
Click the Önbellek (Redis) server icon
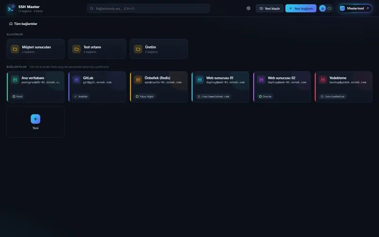138,80
